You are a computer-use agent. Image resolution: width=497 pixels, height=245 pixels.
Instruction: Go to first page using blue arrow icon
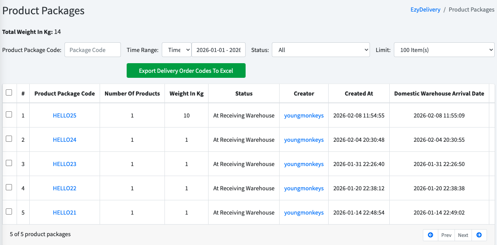pyautogui.click(x=430, y=235)
